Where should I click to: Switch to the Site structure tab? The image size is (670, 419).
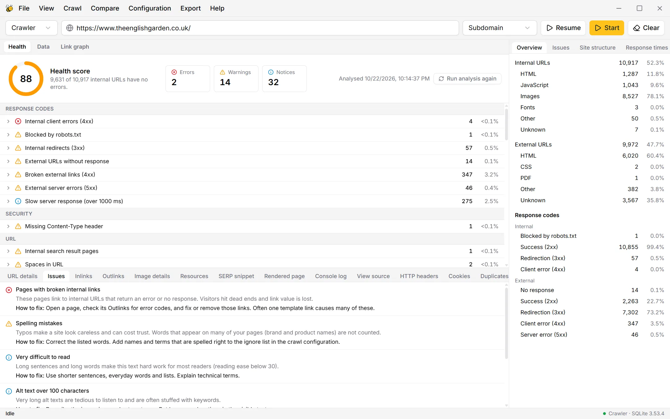tap(597, 48)
